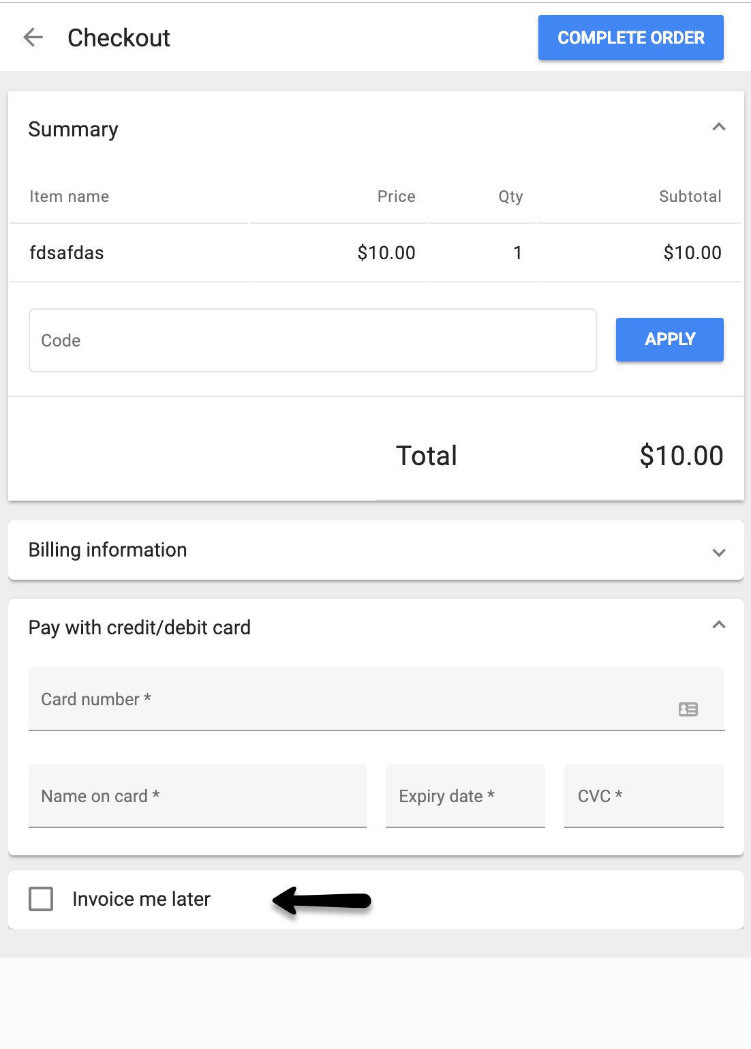The height and width of the screenshot is (1049, 751).
Task: Apply the discount code
Action: (670, 340)
